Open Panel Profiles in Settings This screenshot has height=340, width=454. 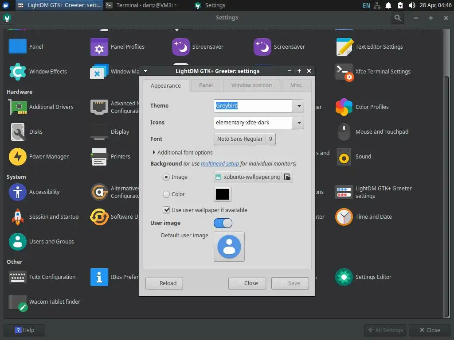click(x=99, y=46)
